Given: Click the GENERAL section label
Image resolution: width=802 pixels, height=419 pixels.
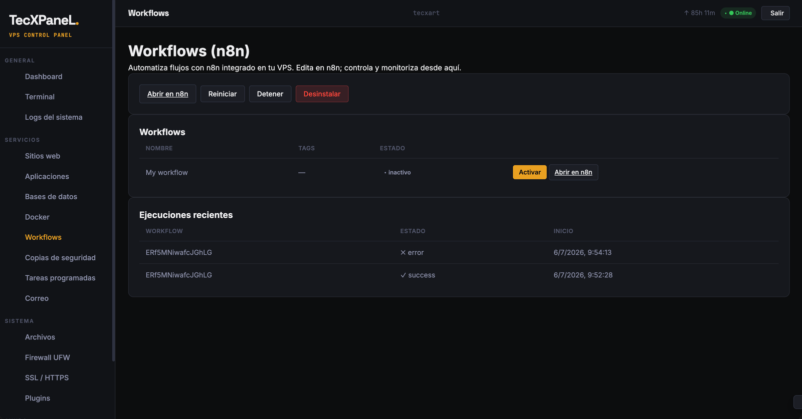Looking at the screenshot, I should (20, 61).
